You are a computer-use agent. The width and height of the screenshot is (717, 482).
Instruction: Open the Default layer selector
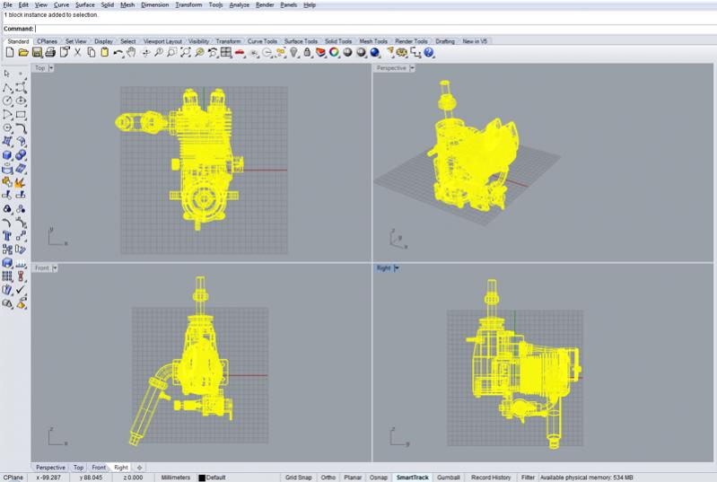tap(216, 477)
